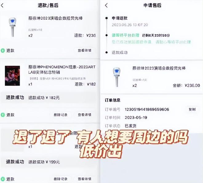Viewport: 203px width, 183px height.
Task: Open the lightstick image in the 申请售后 panel
Action: [117, 77]
